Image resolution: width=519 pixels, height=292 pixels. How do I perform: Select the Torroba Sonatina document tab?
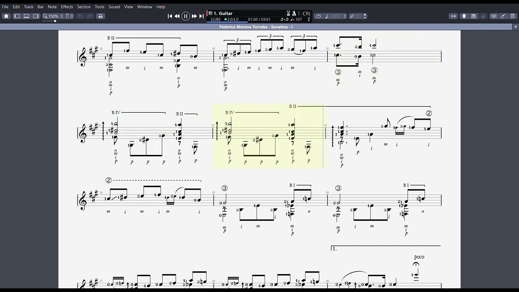(x=256, y=27)
